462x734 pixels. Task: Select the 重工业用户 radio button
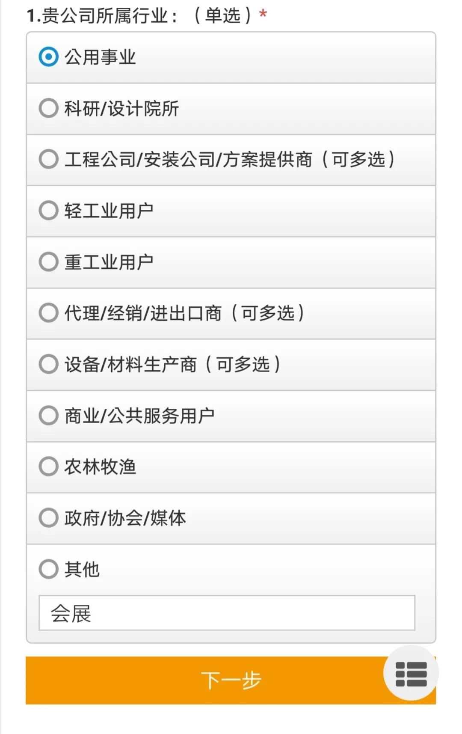[48, 262]
